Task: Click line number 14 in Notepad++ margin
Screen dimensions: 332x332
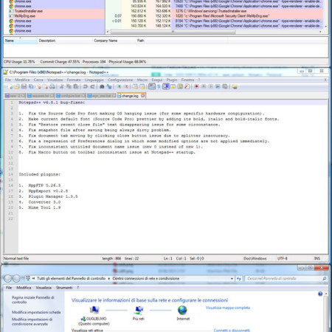Action: click(10, 174)
